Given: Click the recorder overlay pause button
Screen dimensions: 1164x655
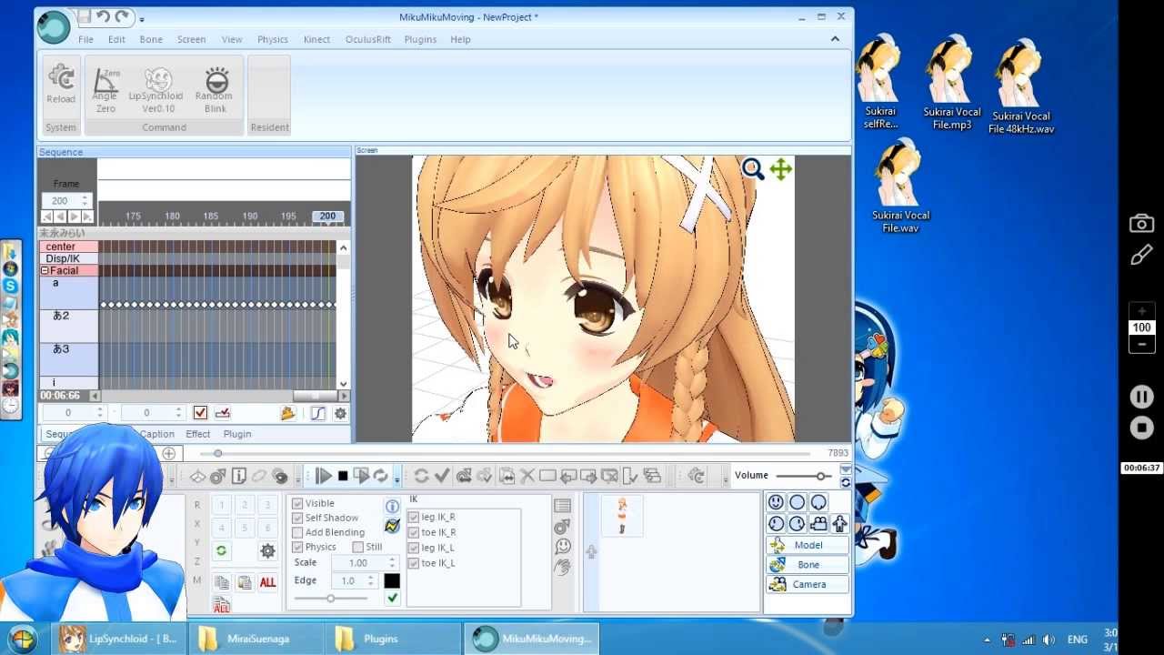Looking at the screenshot, I should [x=1141, y=397].
